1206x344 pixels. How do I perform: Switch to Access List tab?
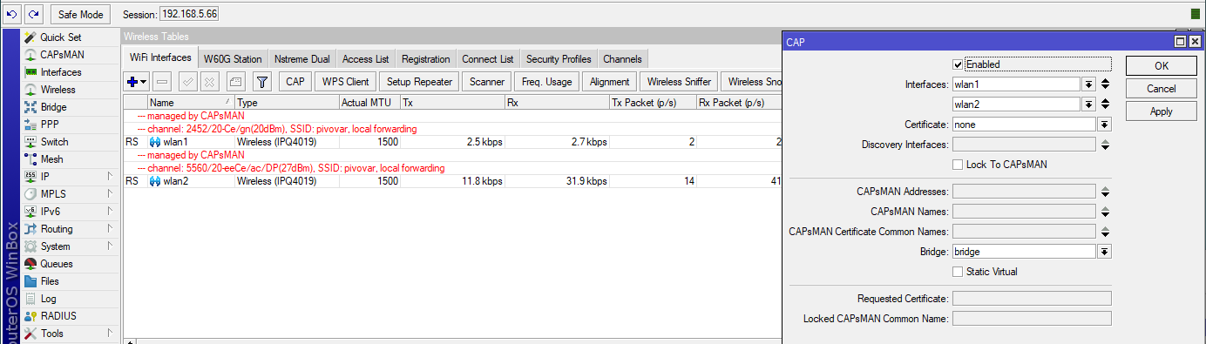pos(365,59)
